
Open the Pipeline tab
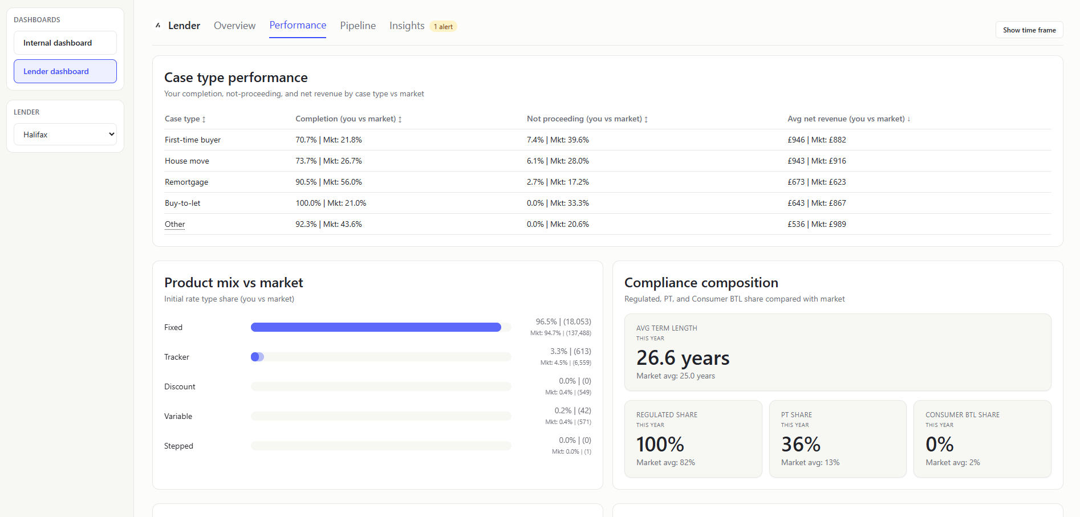click(358, 26)
